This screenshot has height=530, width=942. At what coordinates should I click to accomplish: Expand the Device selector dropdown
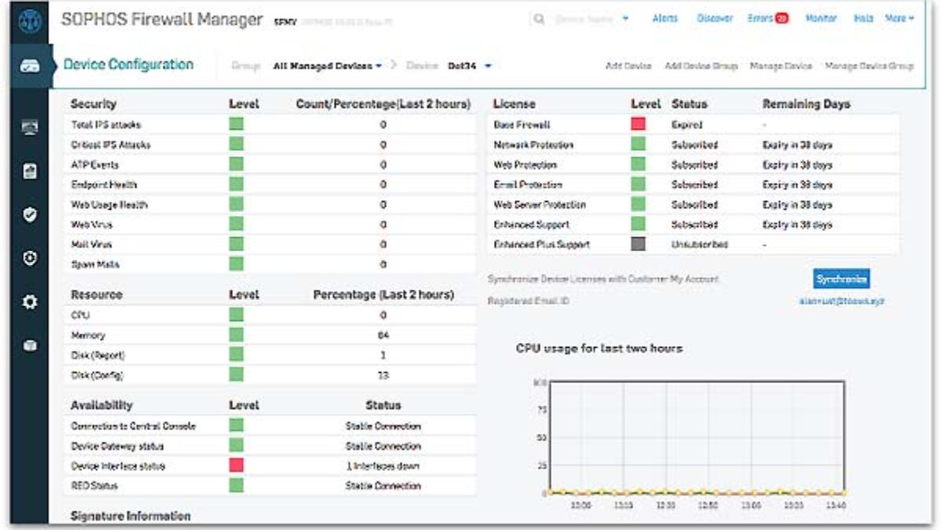click(487, 66)
